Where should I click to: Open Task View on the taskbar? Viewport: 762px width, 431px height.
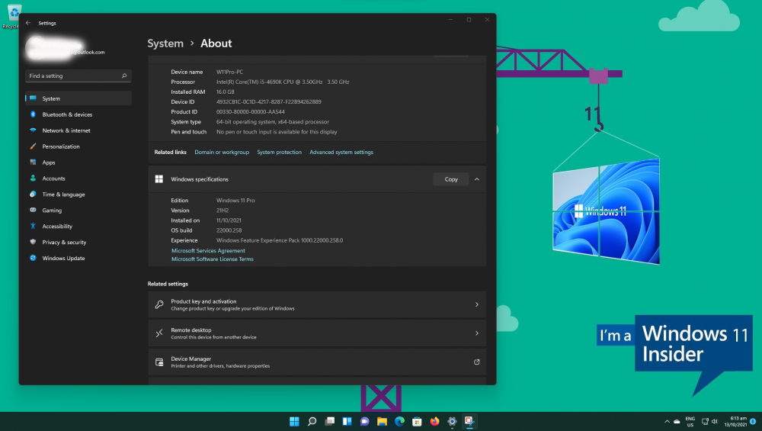[329, 421]
